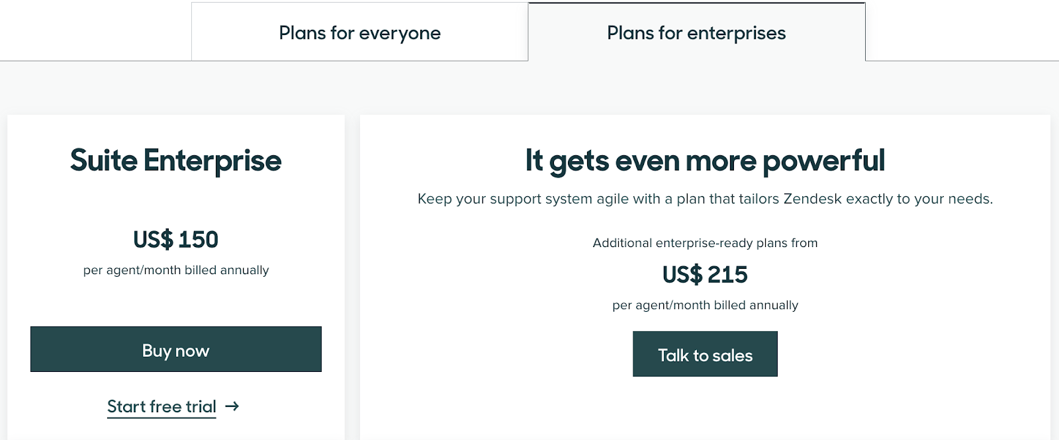Image resolution: width=1059 pixels, height=440 pixels.
Task: Select the Plans for enterprises tab
Action: point(696,33)
